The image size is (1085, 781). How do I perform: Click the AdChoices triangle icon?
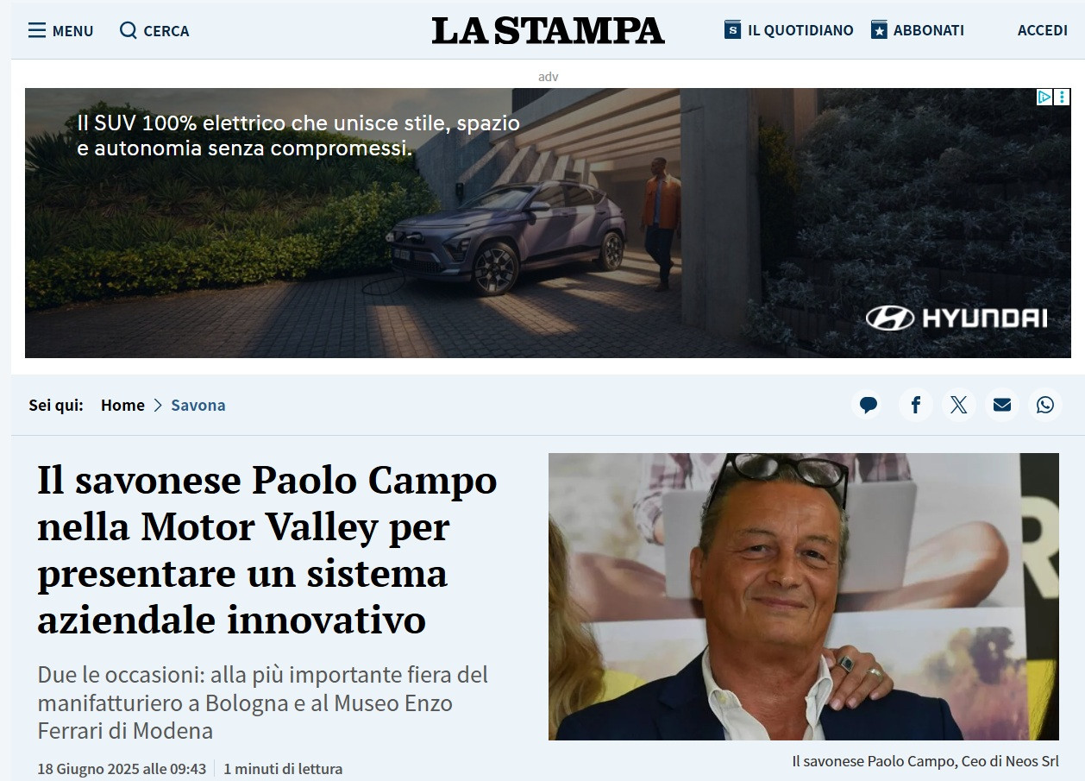pos(1044,97)
